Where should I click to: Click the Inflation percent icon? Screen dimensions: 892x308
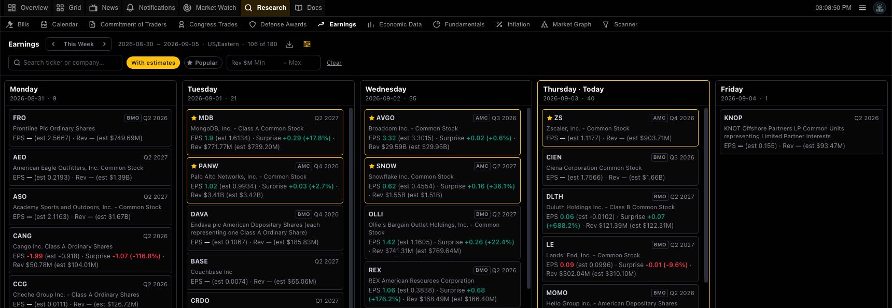coord(499,24)
